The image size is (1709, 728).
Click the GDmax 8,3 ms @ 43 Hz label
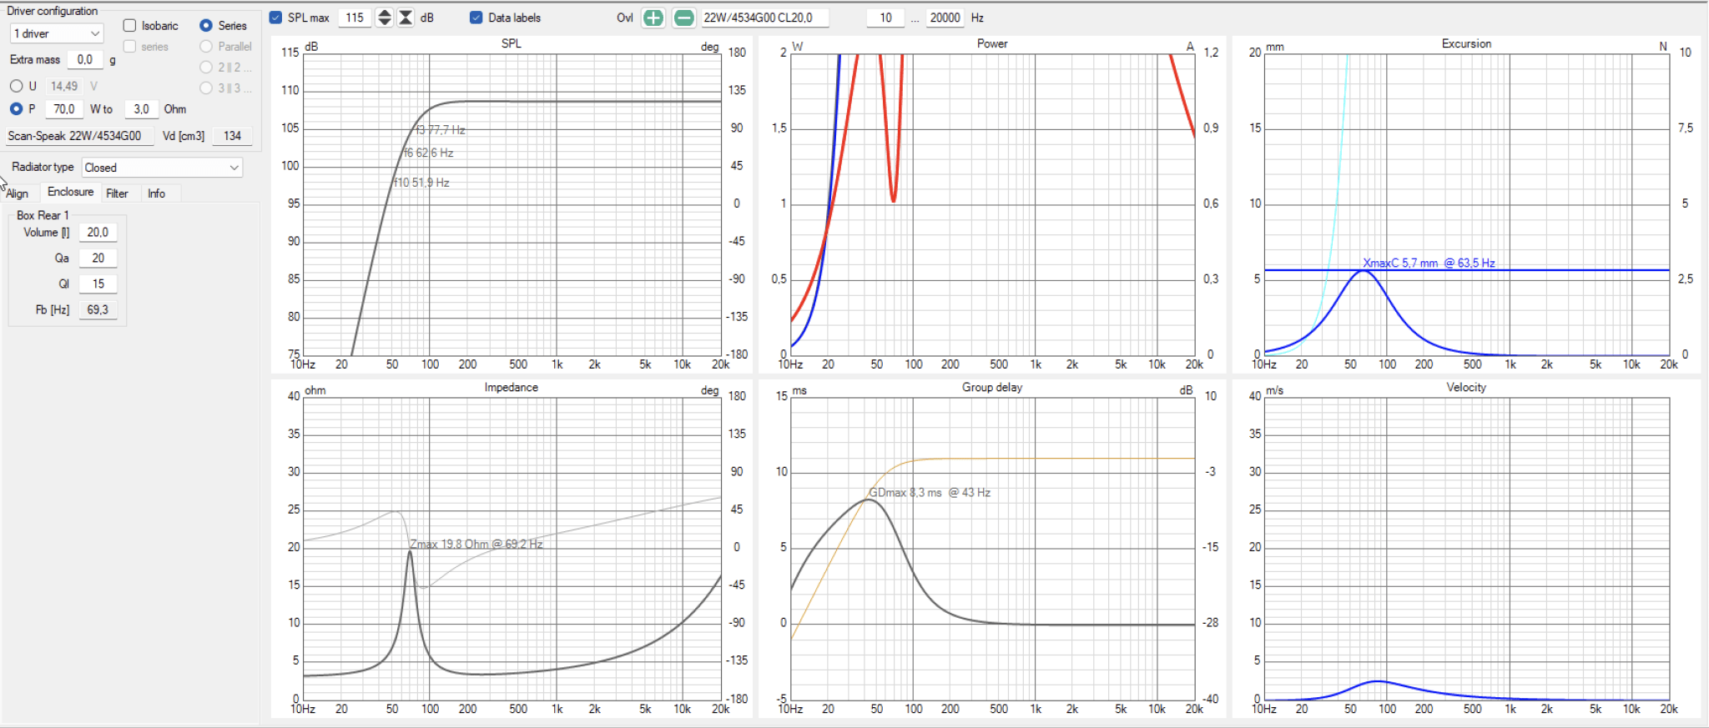930,493
